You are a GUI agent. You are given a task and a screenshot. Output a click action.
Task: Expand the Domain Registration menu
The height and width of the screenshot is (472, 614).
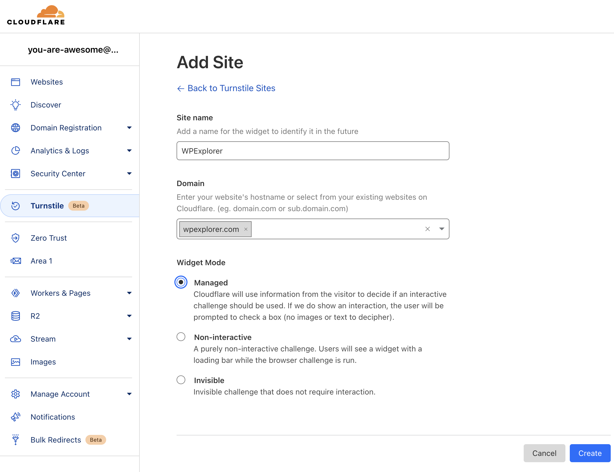129,128
